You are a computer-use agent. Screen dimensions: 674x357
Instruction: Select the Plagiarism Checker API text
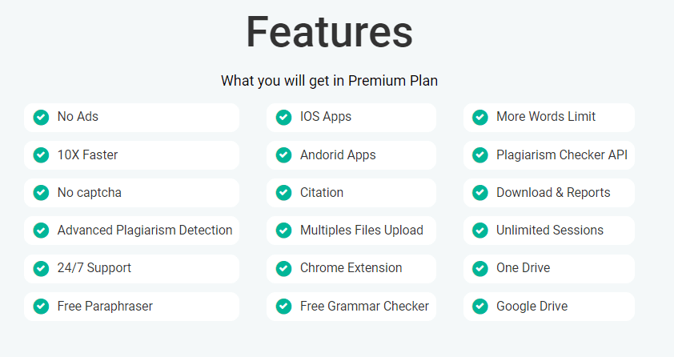[x=562, y=155]
